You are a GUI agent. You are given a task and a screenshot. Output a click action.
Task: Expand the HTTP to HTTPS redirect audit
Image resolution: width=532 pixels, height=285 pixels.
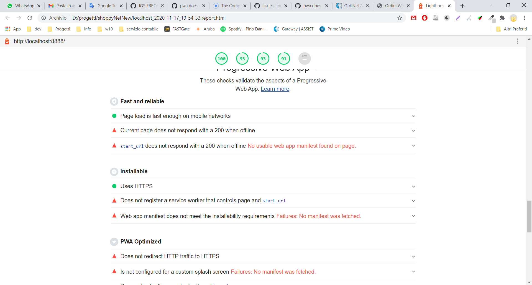413,256
